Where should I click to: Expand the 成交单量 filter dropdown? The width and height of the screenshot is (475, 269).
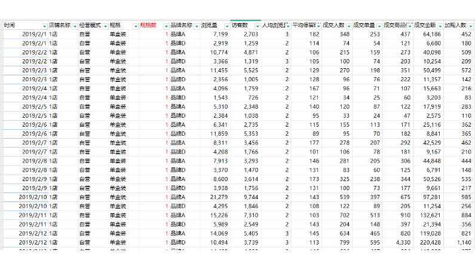pyautogui.click(x=379, y=26)
